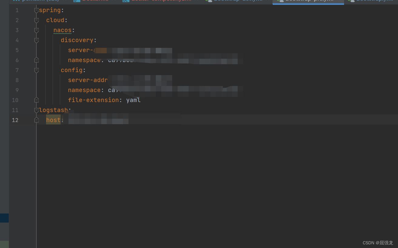Click the highlighted host key
The image size is (398, 248).
[x=53, y=120]
